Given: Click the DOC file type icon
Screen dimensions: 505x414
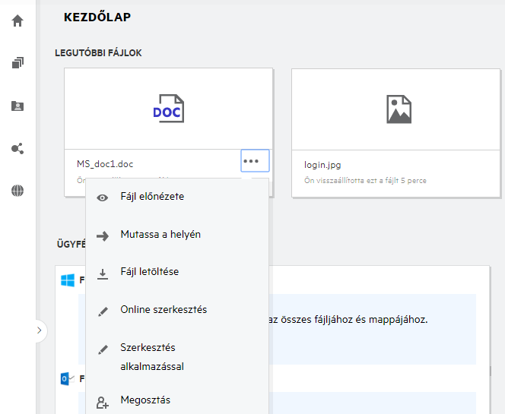Looking at the screenshot, I should click(x=168, y=109).
